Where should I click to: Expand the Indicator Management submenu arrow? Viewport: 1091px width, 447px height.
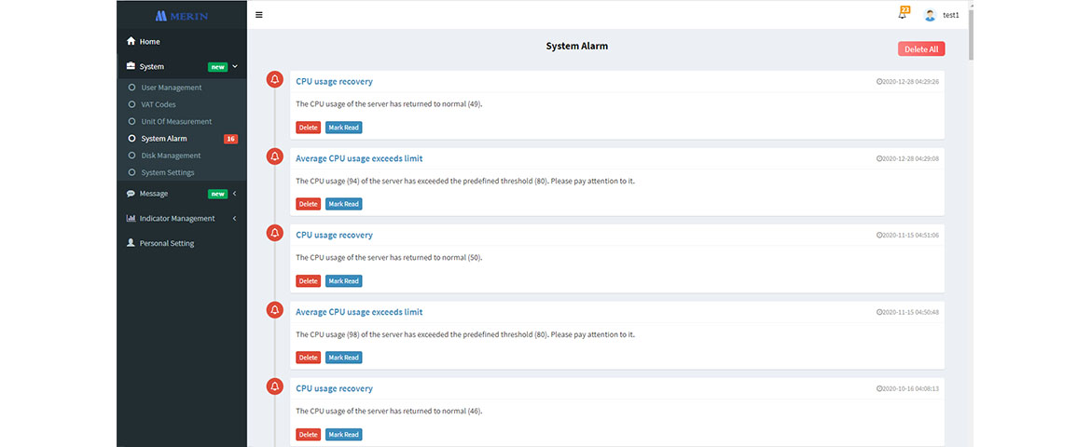235,219
